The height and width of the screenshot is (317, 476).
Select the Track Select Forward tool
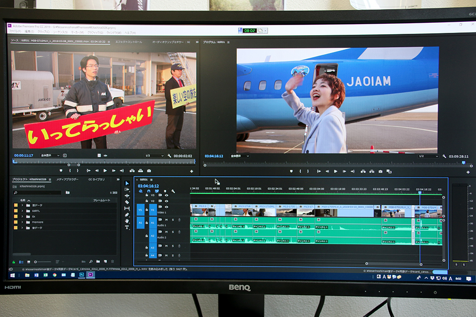(127, 190)
